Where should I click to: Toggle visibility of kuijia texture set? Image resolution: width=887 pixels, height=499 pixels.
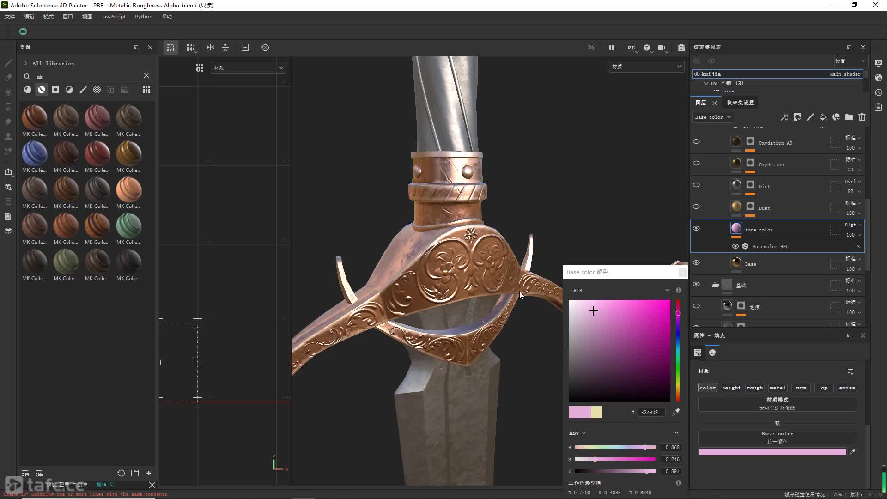[697, 74]
